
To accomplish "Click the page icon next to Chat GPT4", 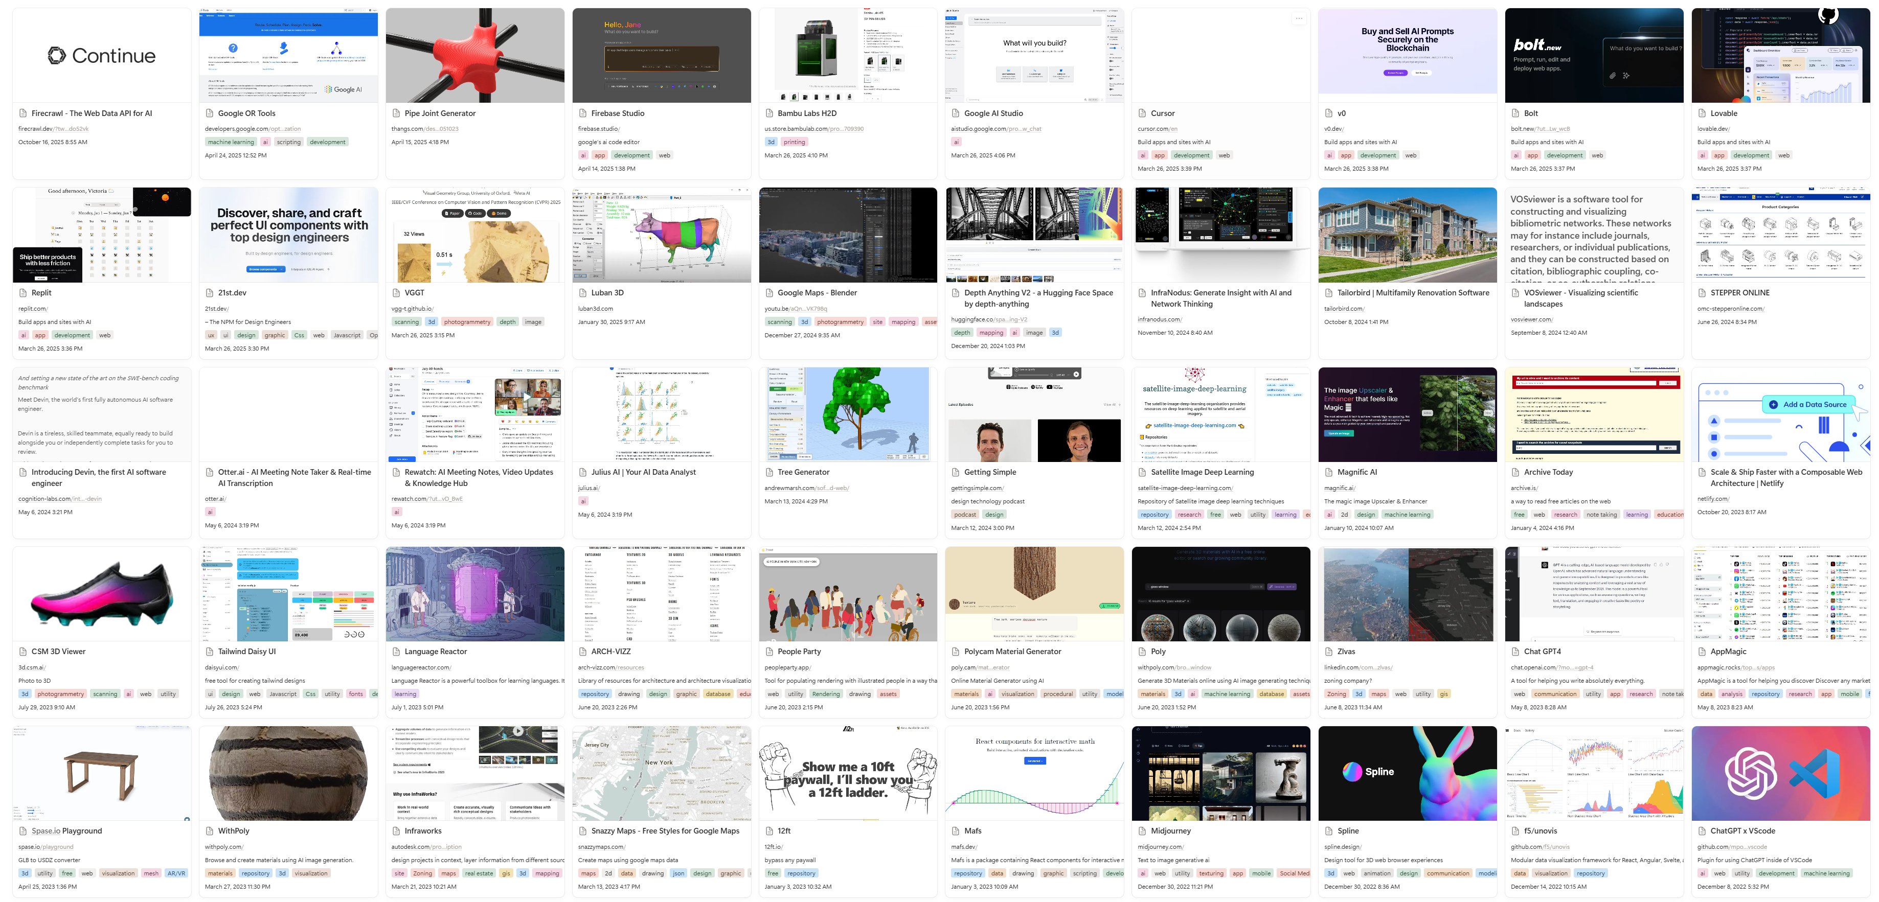I will coord(1516,651).
